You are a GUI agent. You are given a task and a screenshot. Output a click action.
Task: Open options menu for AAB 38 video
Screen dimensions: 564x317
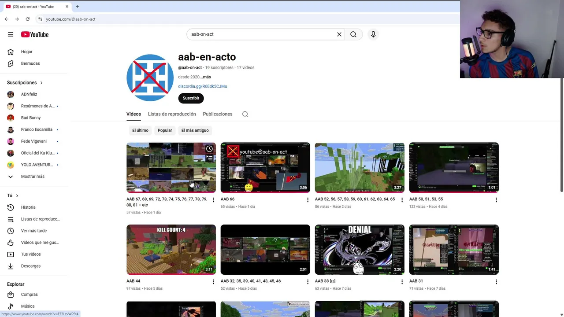(x=402, y=282)
